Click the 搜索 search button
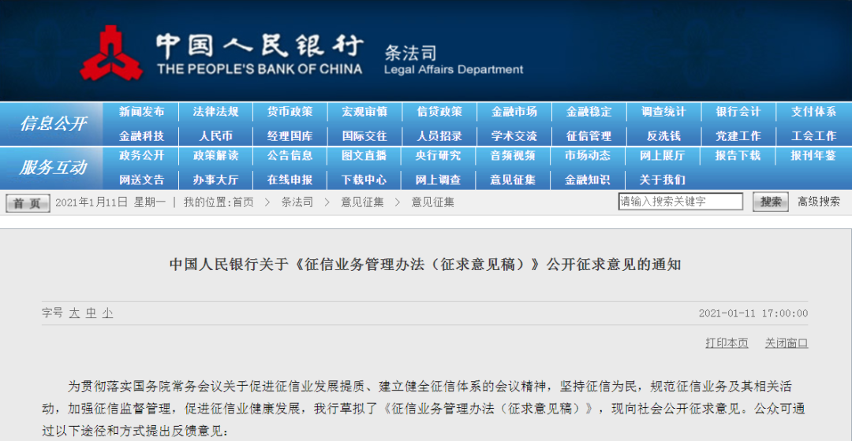Image resolution: width=852 pixels, height=441 pixels. [x=770, y=202]
